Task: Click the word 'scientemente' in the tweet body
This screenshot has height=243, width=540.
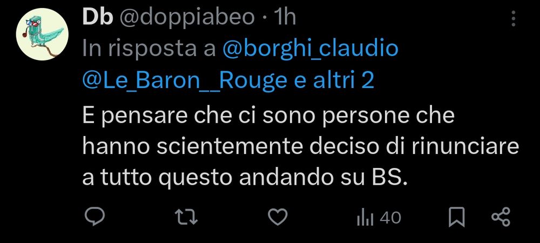Action: click(230, 147)
